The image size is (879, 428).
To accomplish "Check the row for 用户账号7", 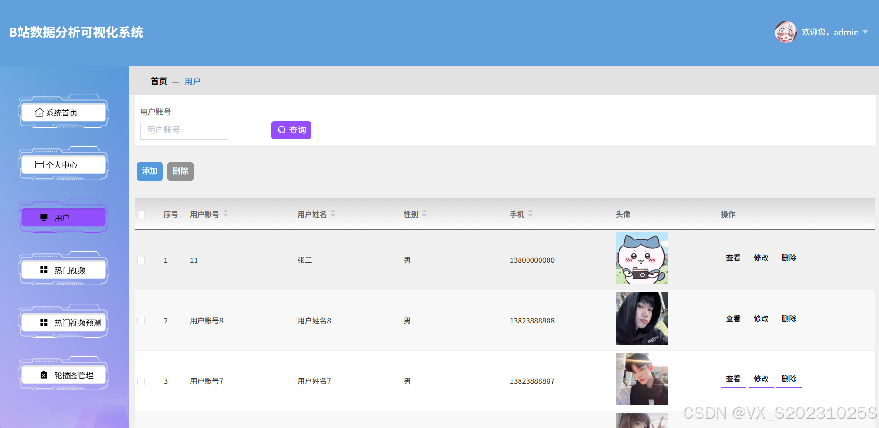I will point(141,381).
